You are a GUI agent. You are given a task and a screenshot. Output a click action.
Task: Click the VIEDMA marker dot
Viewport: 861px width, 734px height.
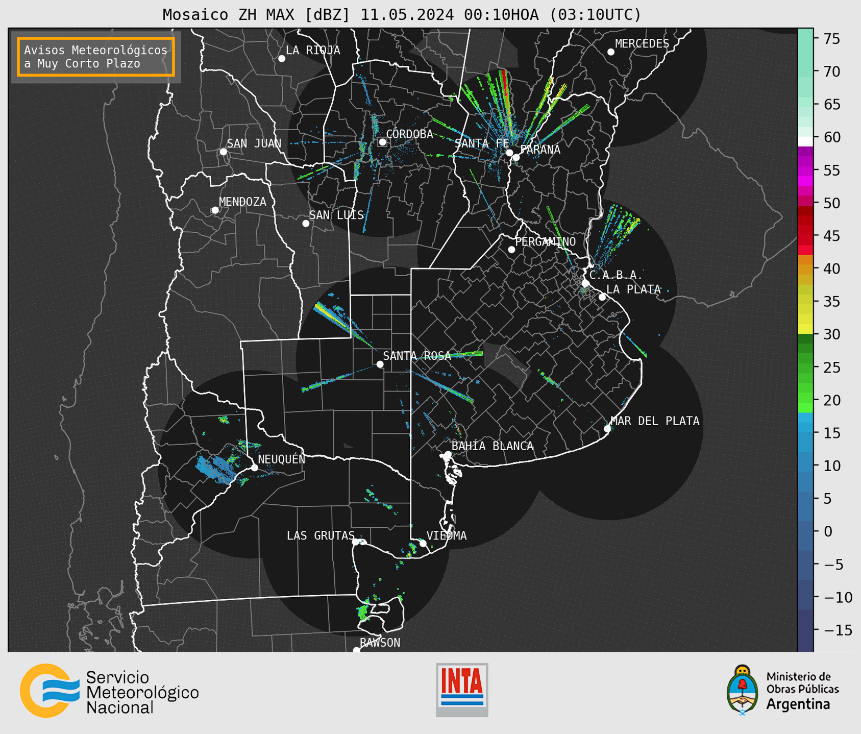(x=423, y=543)
